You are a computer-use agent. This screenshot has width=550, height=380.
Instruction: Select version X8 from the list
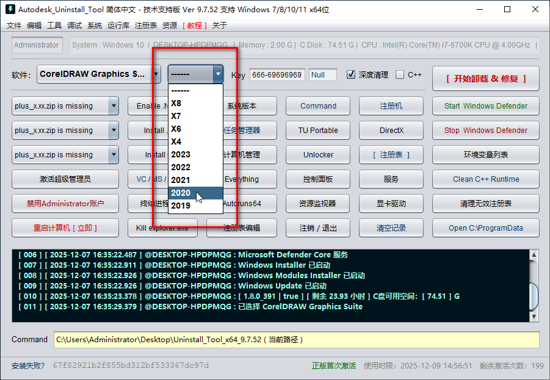click(x=196, y=103)
